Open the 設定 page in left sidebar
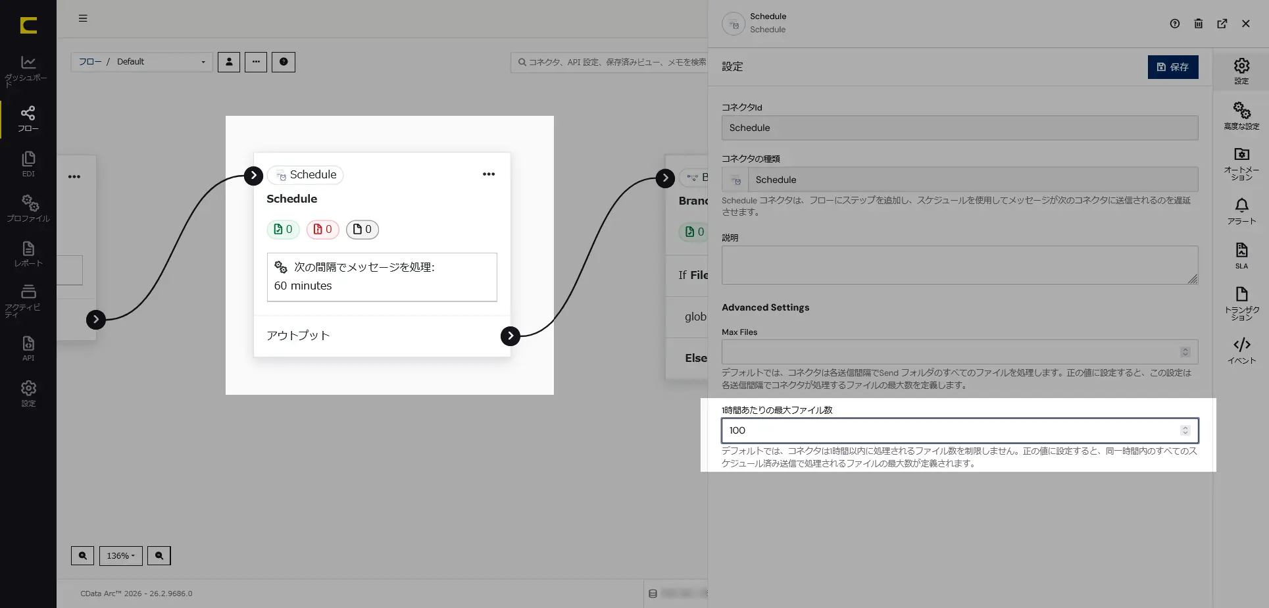 28,393
